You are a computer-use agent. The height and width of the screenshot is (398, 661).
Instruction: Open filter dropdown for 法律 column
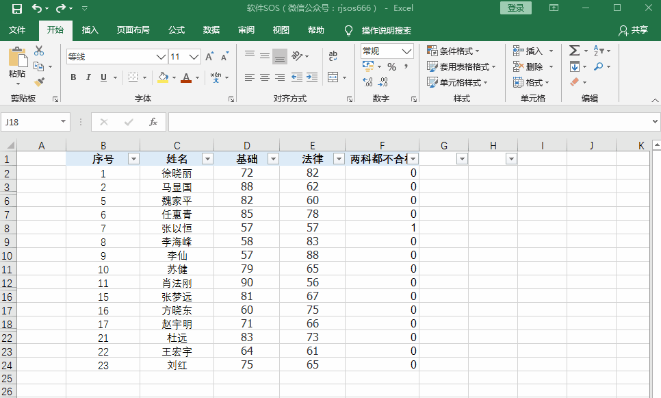[339, 159]
